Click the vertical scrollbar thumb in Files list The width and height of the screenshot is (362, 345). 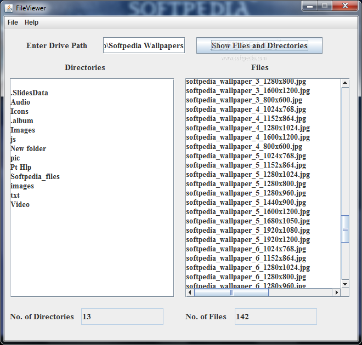pos(345,229)
